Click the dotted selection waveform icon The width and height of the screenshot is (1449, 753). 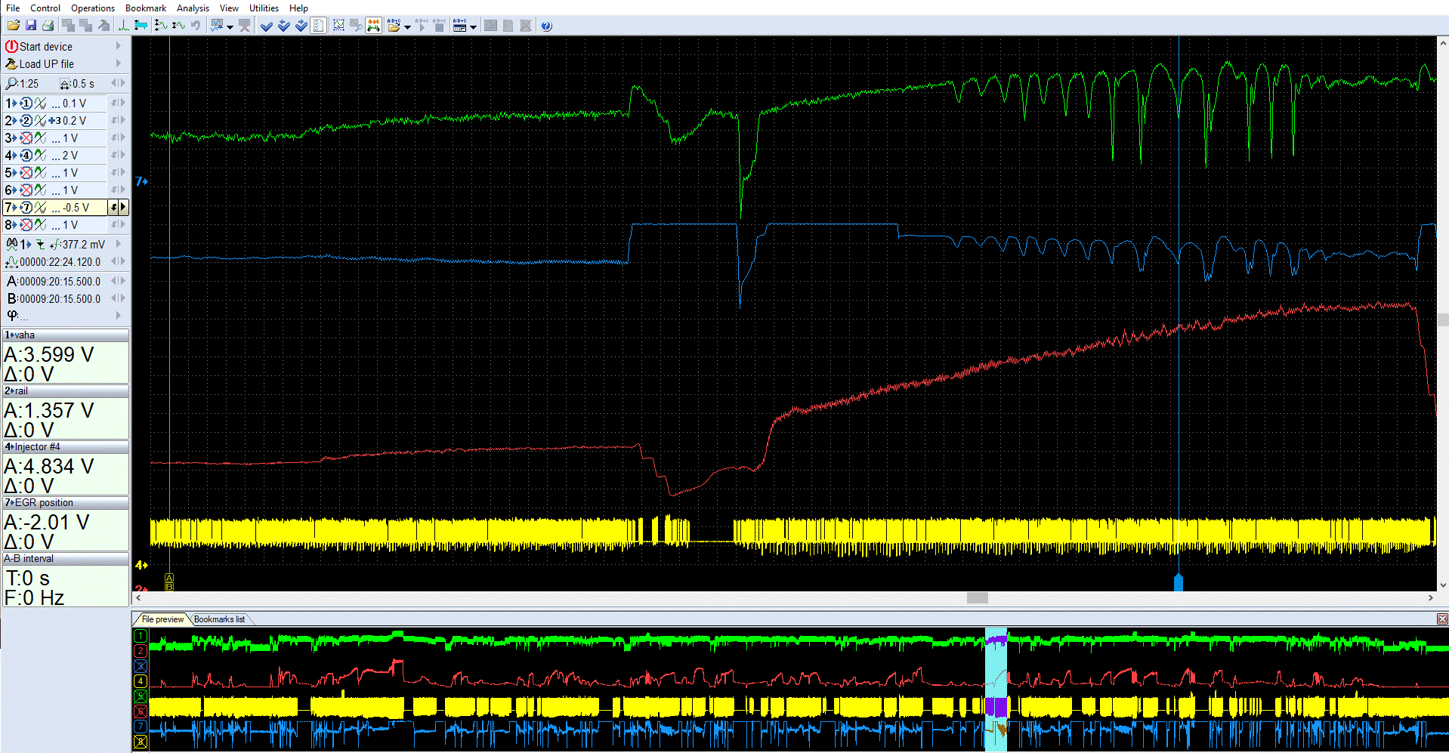coord(338,26)
